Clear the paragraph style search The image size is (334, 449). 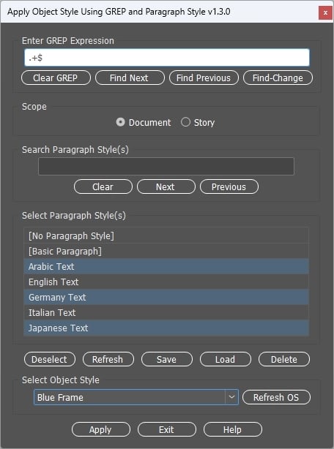[103, 186]
